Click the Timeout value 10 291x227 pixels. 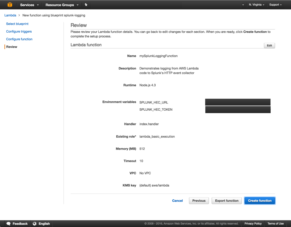pos(141,161)
